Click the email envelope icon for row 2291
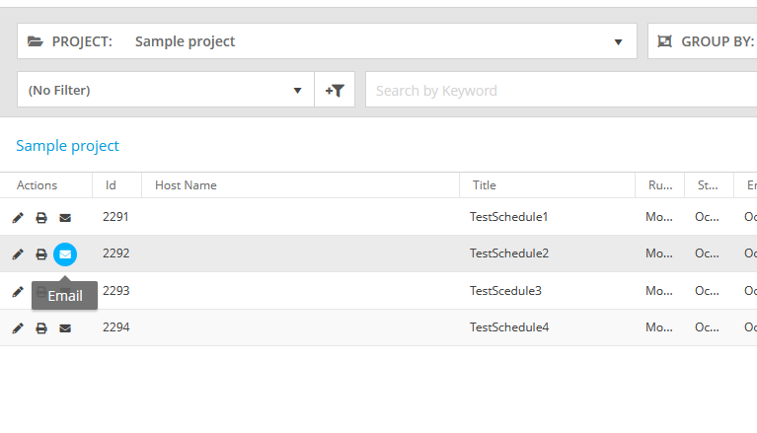 [x=65, y=217]
